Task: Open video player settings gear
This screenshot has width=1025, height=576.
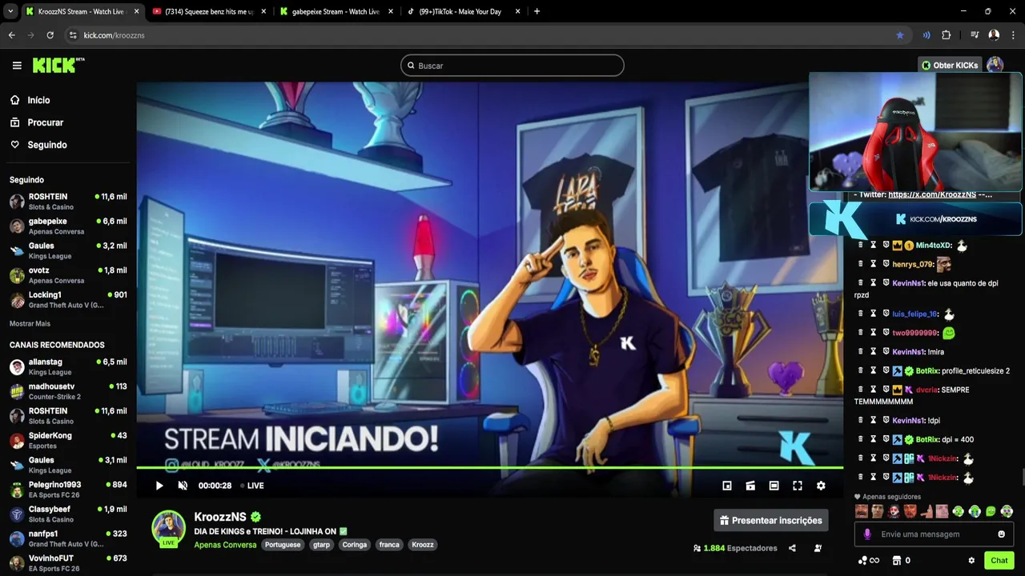Action: [821, 486]
